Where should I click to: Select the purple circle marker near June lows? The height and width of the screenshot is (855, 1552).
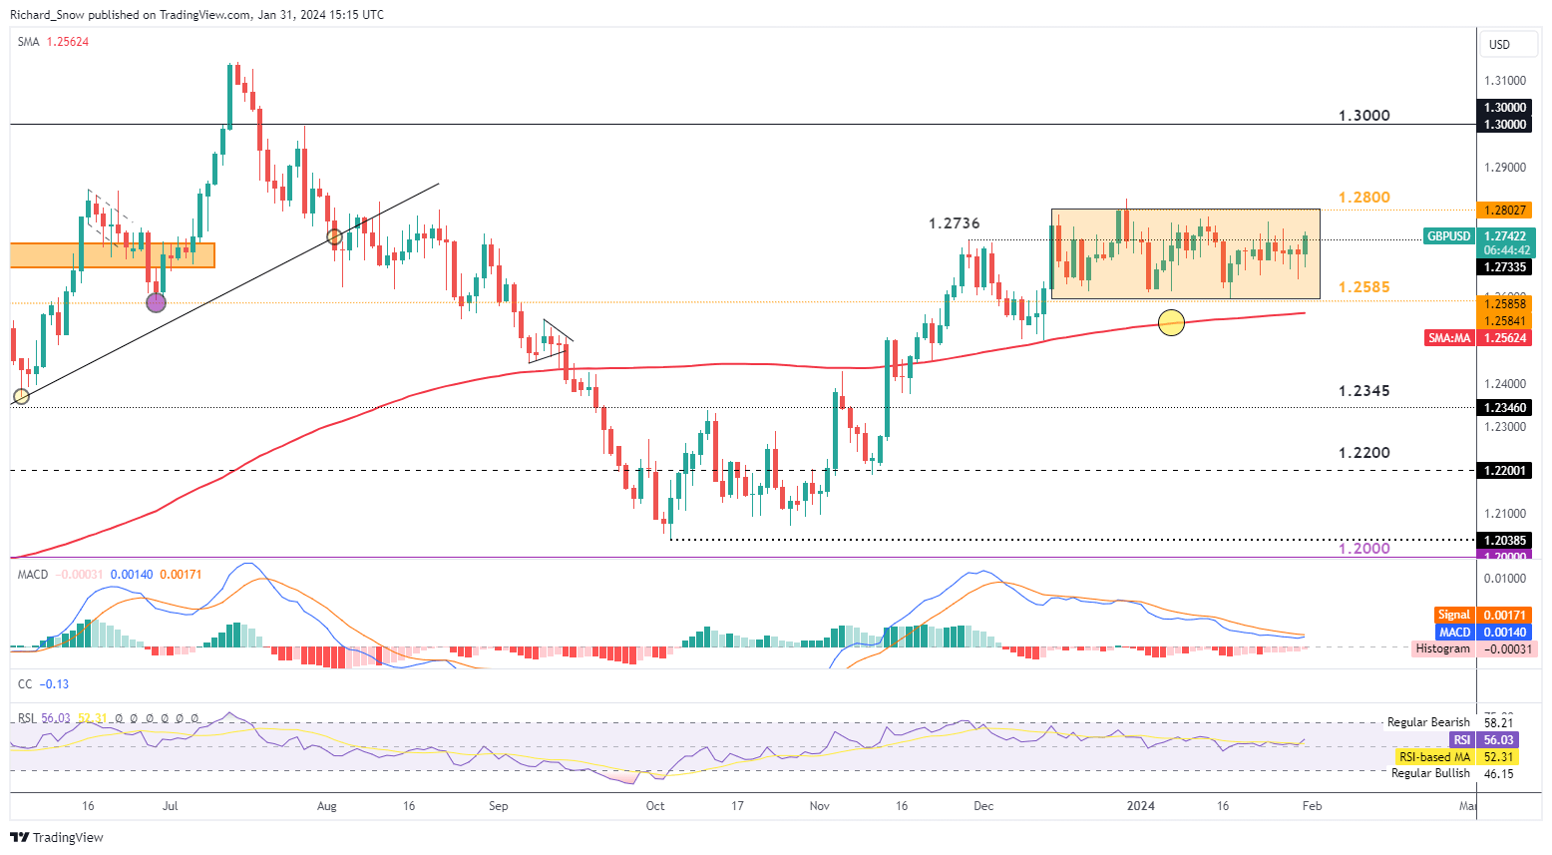pos(156,302)
